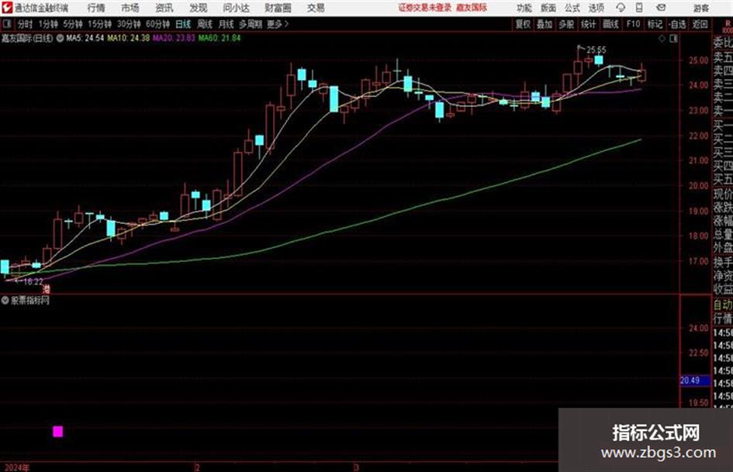
Task: Expand the 股票指标网 sub-chart dropdown
Action: click(5, 300)
